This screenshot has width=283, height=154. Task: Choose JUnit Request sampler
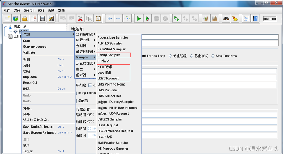point(108,125)
